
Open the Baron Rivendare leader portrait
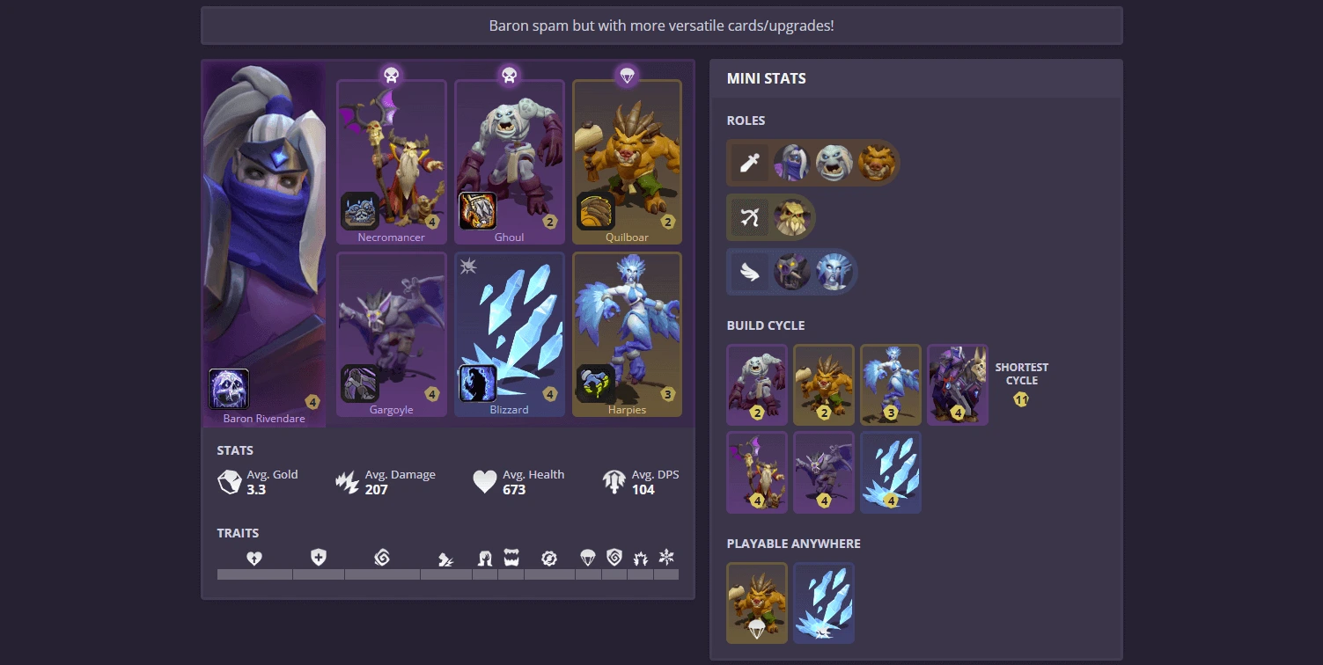264,244
